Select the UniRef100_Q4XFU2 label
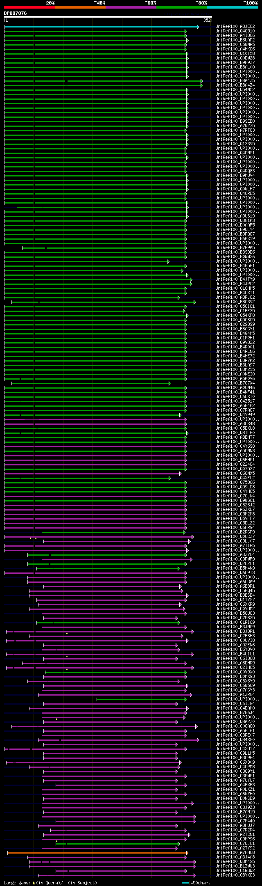The image size is (262, 886). point(235,478)
